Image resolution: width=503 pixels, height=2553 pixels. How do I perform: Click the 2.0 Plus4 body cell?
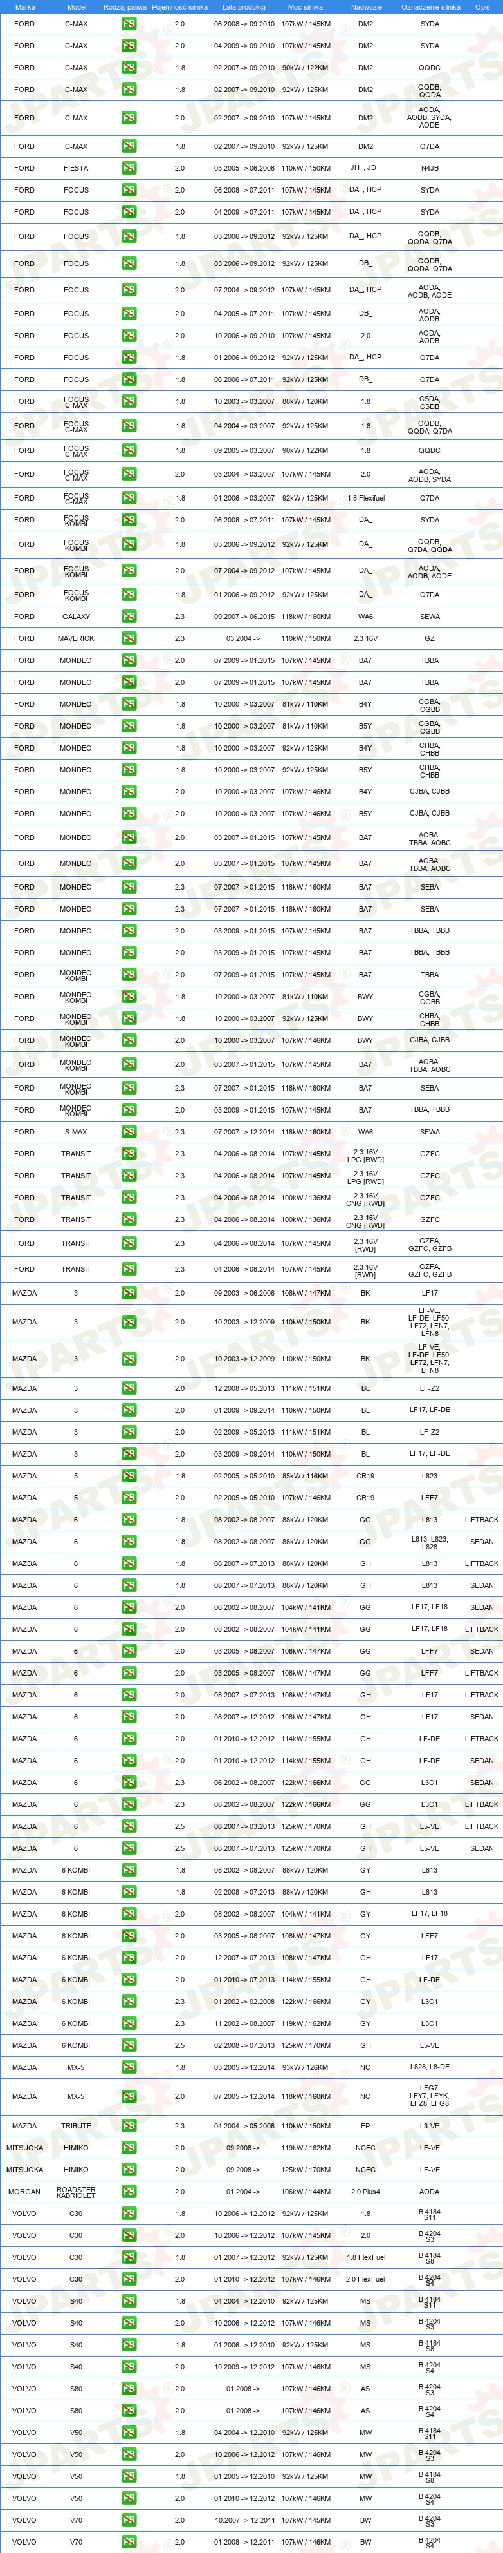coord(365,2191)
